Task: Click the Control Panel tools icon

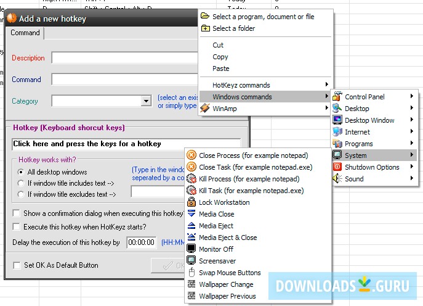Action: (337, 96)
